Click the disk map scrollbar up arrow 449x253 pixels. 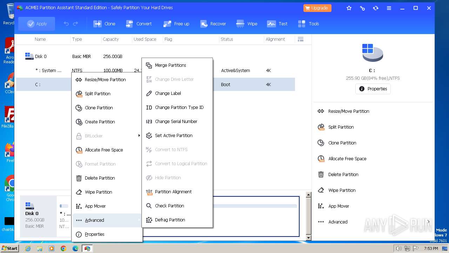point(309,195)
